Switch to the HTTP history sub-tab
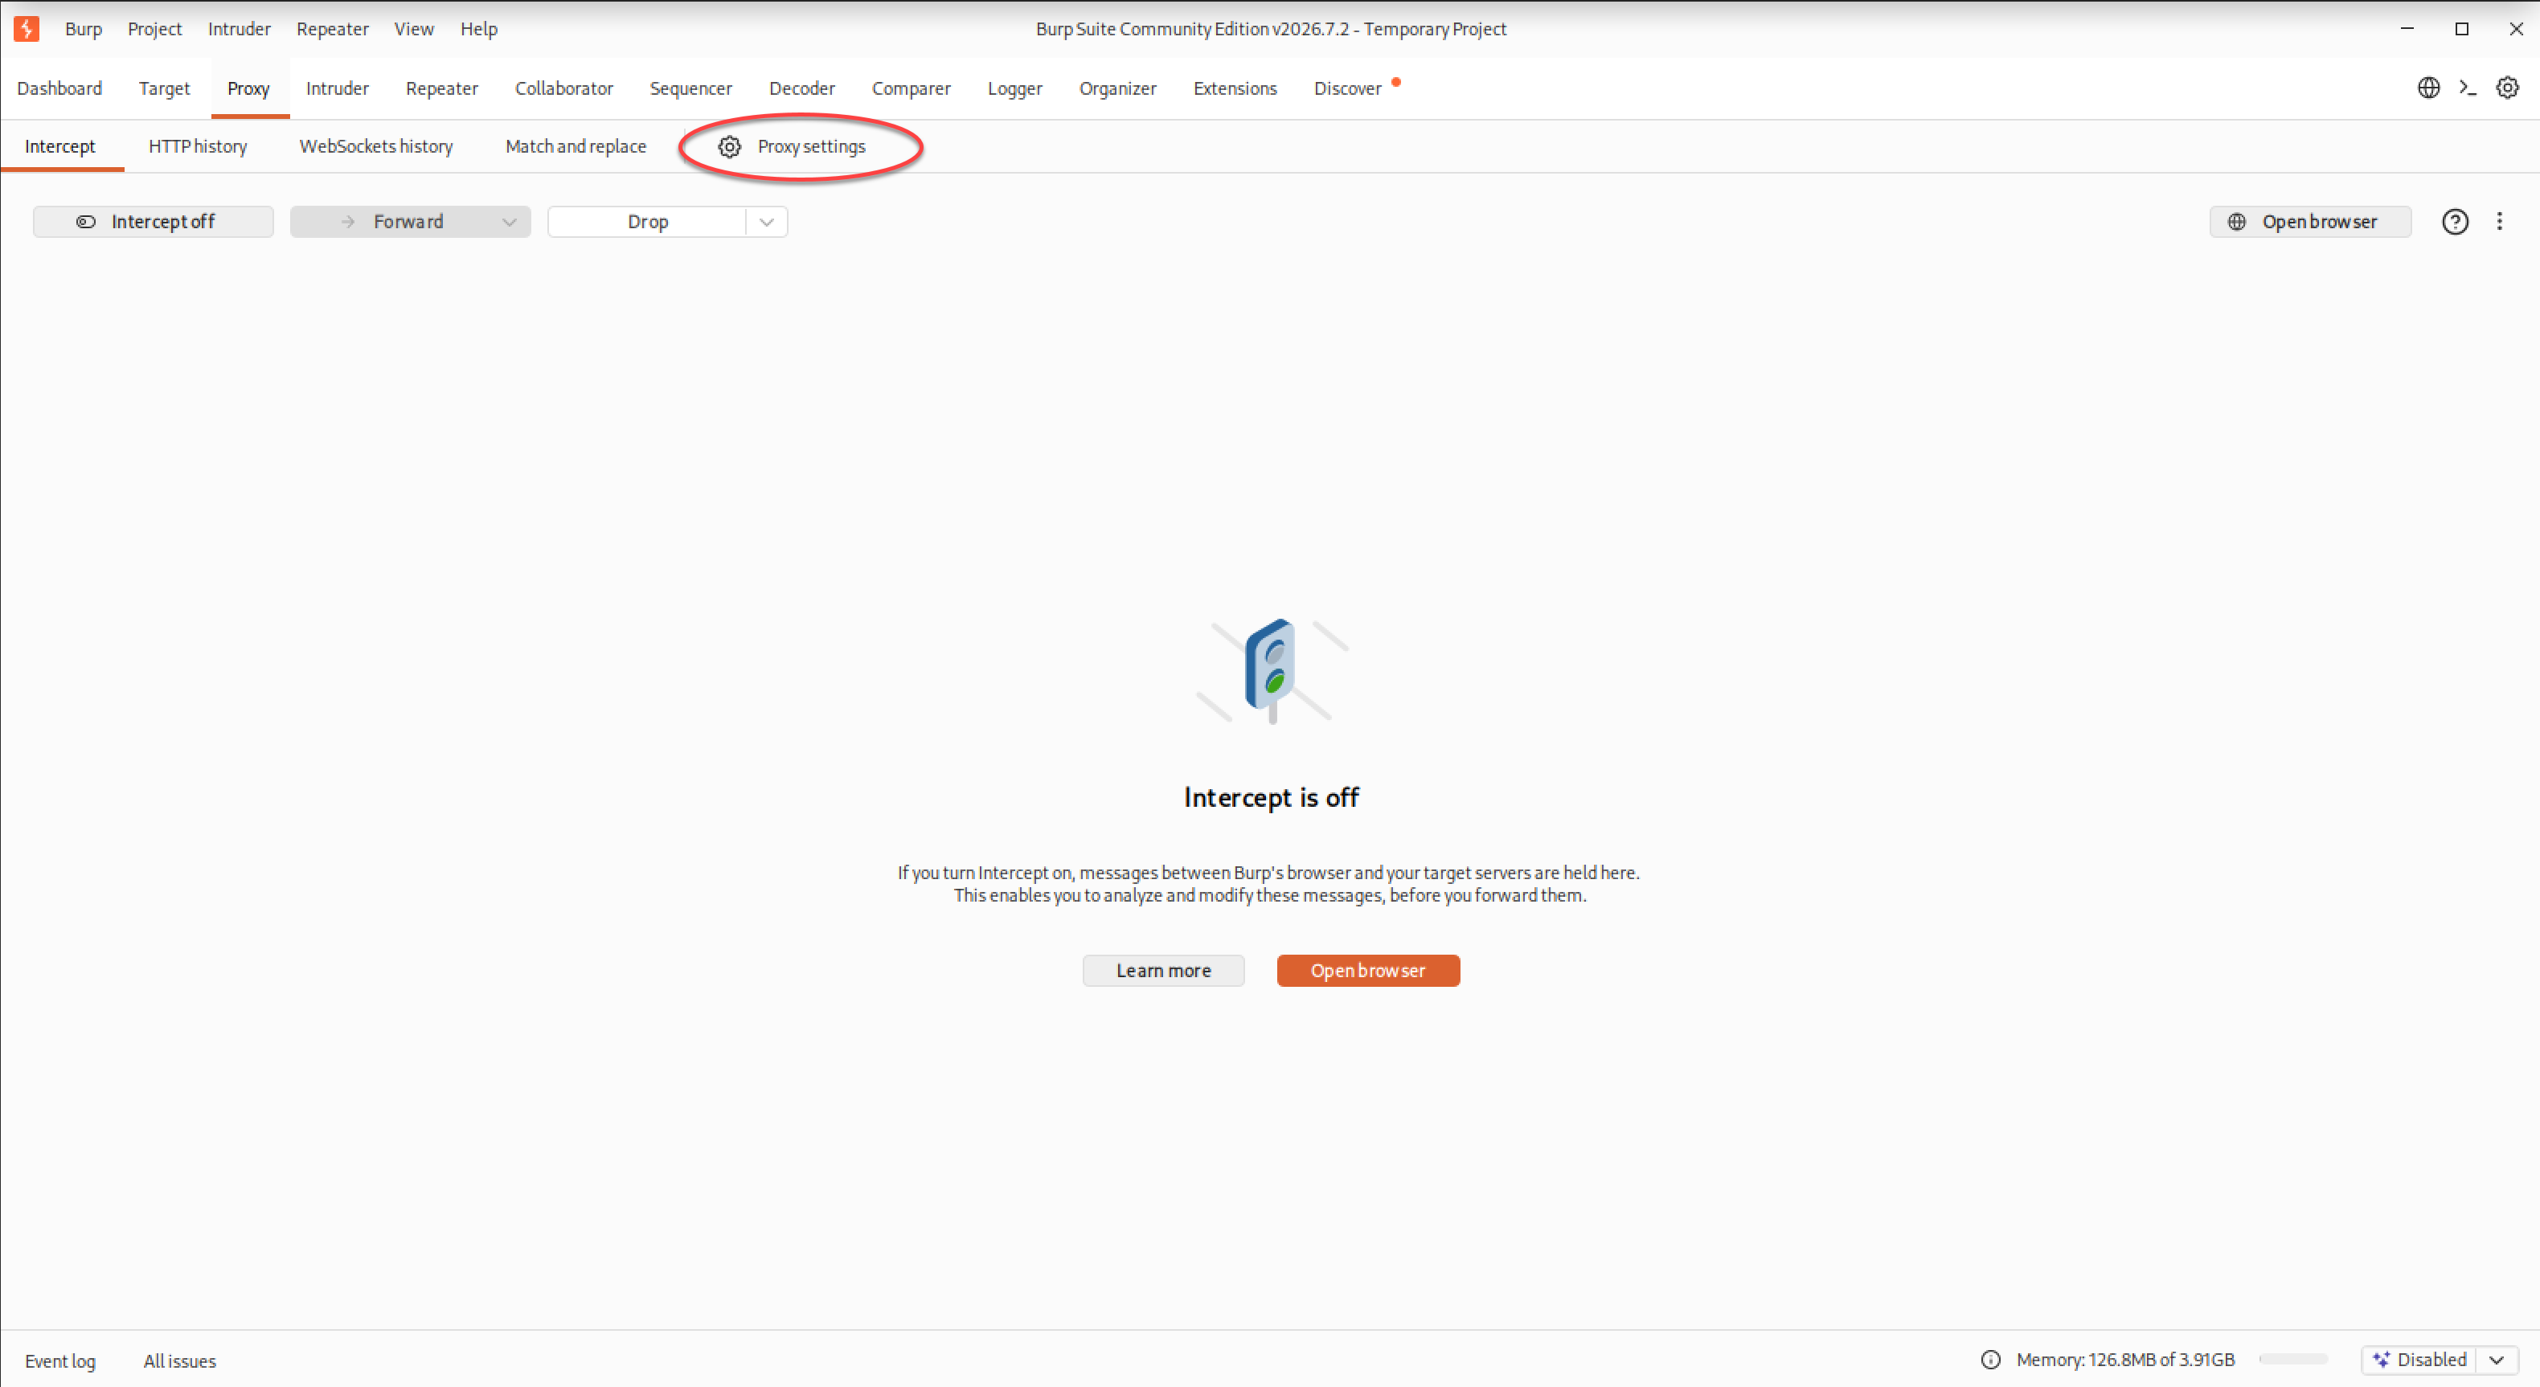The width and height of the screenshot is (2540, 1387). (199, 146)
